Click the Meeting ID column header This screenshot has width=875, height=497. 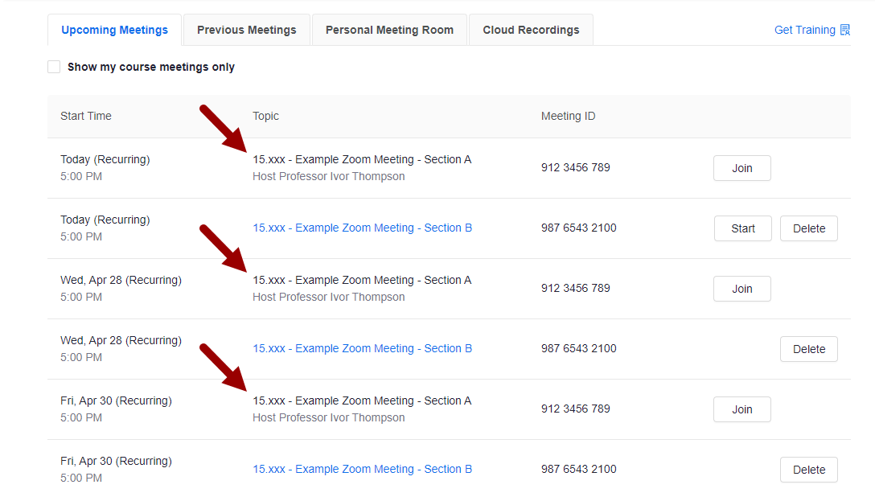(x=568, y=116)
